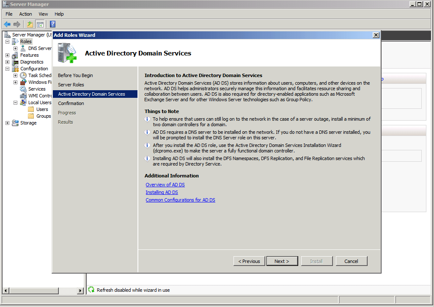This screenshot has width=434, height=307.
Task: Click the Task Scheduler clock icon
Action: pos(24,75)
